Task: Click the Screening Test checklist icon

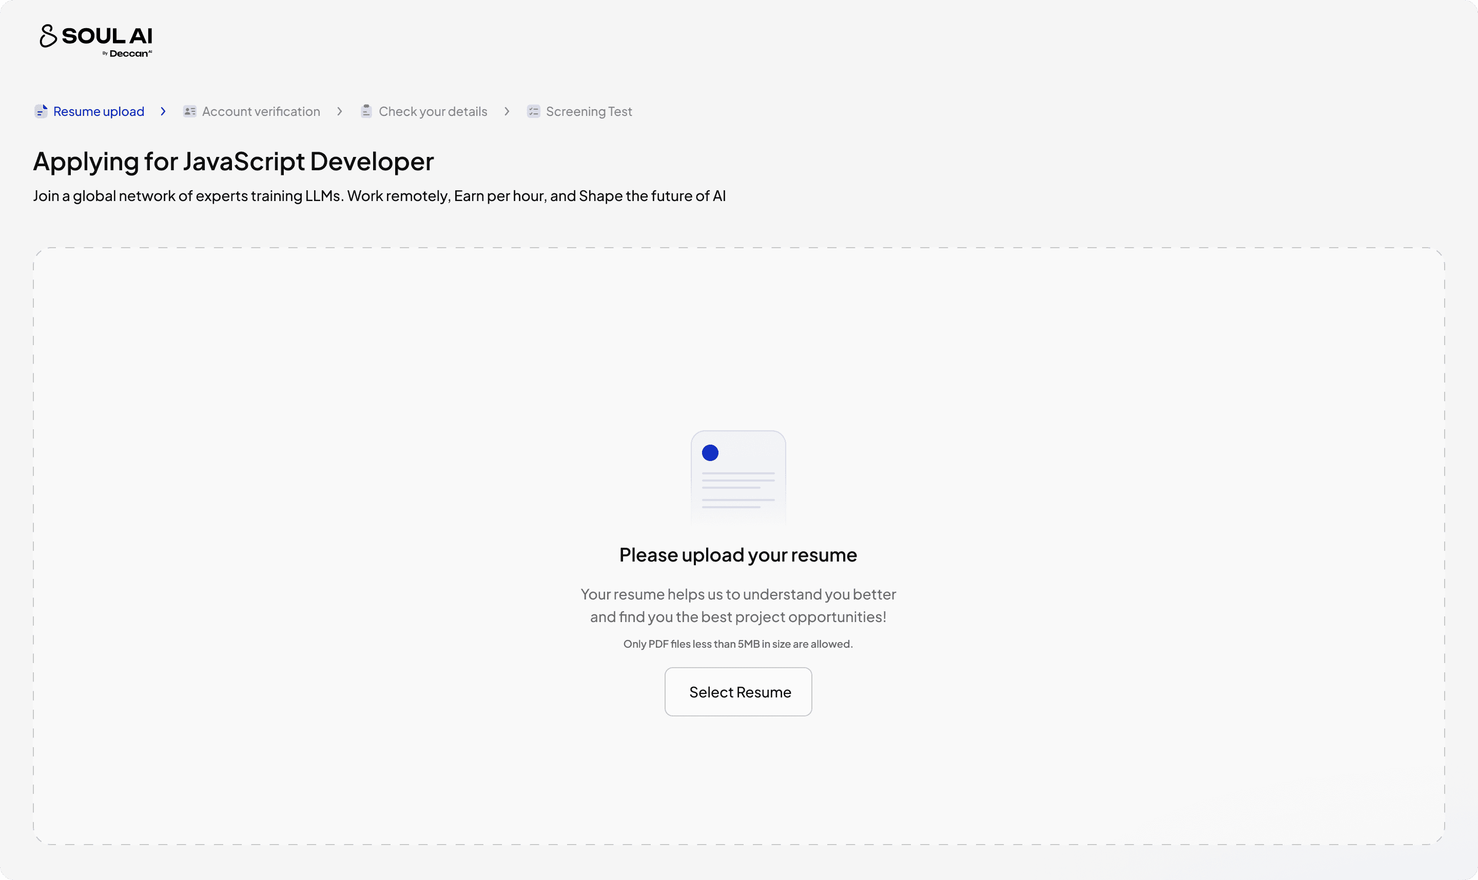Action: [x=533, y=111]
